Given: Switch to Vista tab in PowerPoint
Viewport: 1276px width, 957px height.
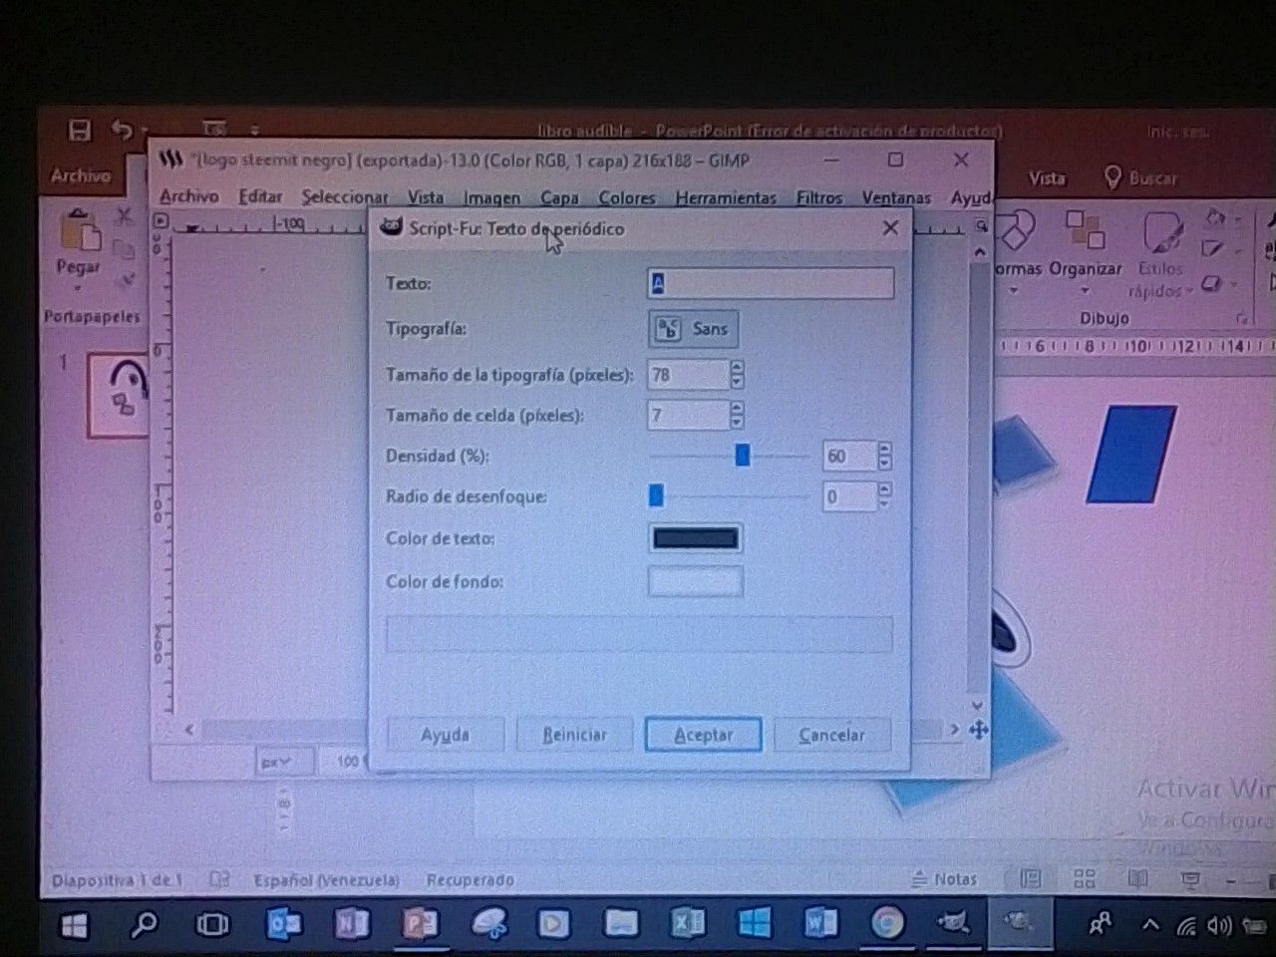Looking at the screenshot, I should click(1047, 177).
